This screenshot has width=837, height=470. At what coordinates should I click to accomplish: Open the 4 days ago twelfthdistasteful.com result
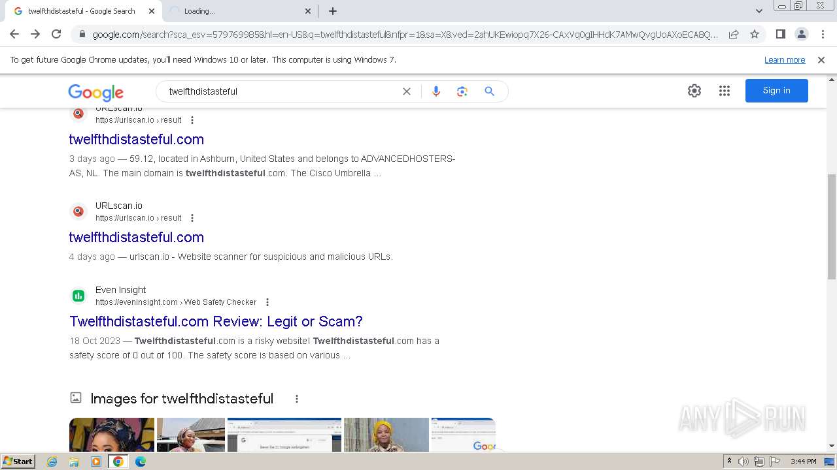137,237
